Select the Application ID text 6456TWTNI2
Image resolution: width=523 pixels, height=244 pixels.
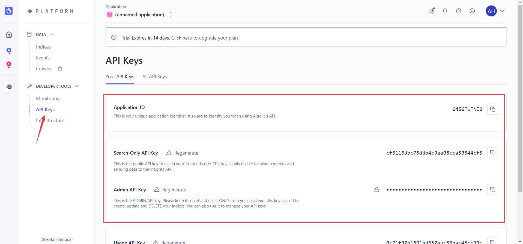pyautogui.click(x=467, y=109)
